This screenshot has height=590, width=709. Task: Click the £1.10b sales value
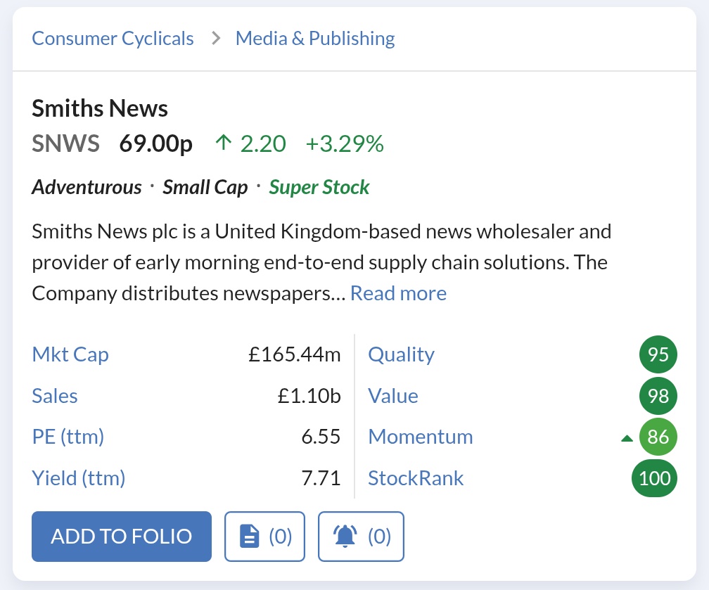pyautogui.click(x=309, y=396)
